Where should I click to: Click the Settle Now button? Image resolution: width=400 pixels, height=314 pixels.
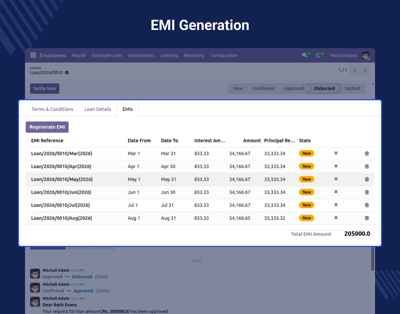pyautogui.click(x=45, y=88)
